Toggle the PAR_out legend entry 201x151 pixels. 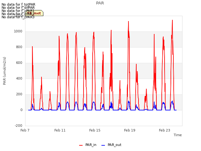(x=111, y=145)
